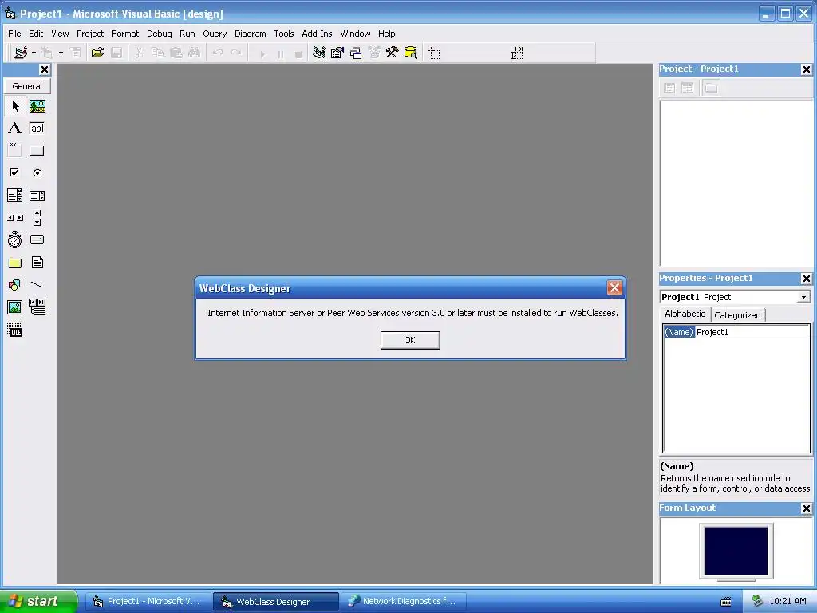Click the Undo toolbar icon
817x613 pixels.
click(x=217, y=53)
